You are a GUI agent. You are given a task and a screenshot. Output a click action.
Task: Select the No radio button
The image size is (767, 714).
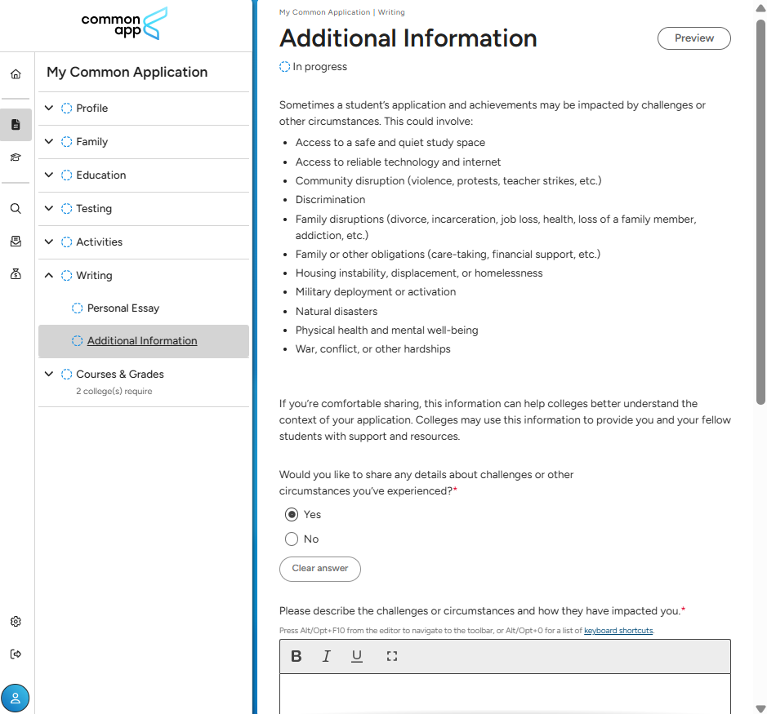(x=292, y=539)
